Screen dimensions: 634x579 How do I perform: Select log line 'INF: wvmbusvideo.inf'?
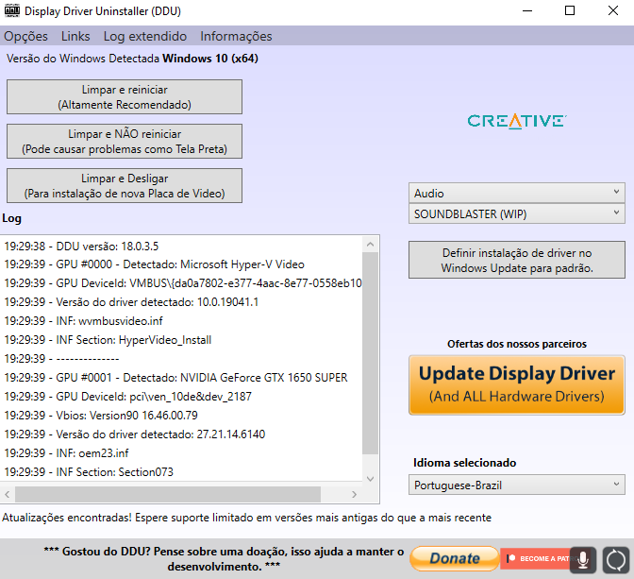pyautogui.click(x=83, y=321)
